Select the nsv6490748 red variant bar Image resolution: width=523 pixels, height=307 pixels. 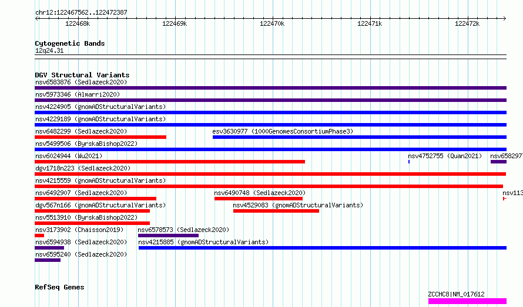coord(259,199)
